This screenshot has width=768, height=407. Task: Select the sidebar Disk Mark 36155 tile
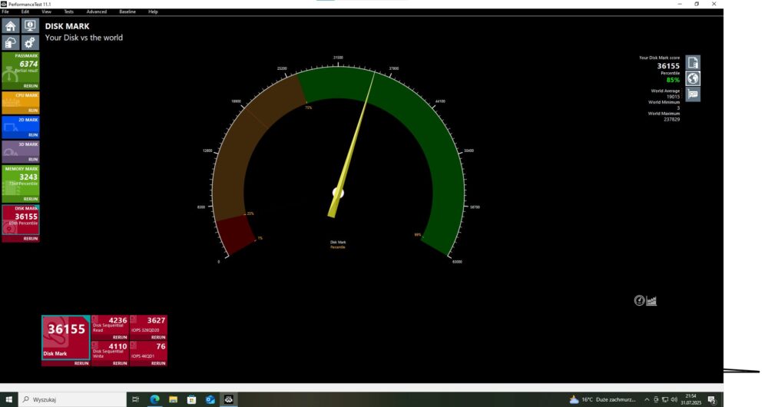[21, 220]
